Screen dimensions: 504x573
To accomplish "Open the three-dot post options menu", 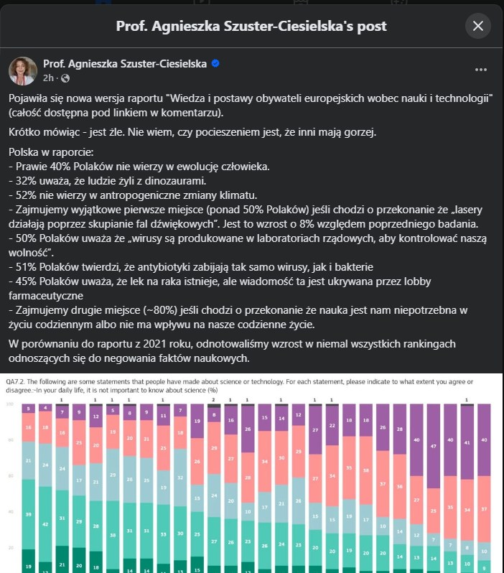I will point(481,70).
